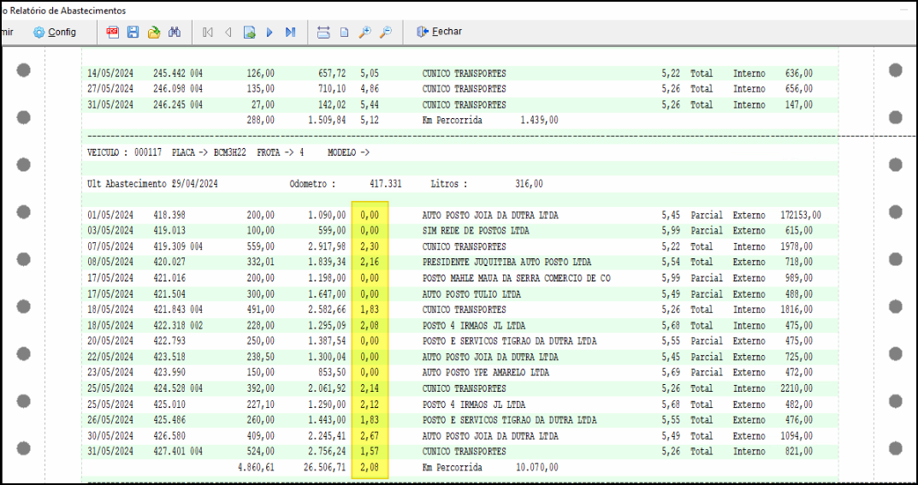Click the binoculars search icon
The height and width of the screenshot is (485, 918).
point(174,33)
